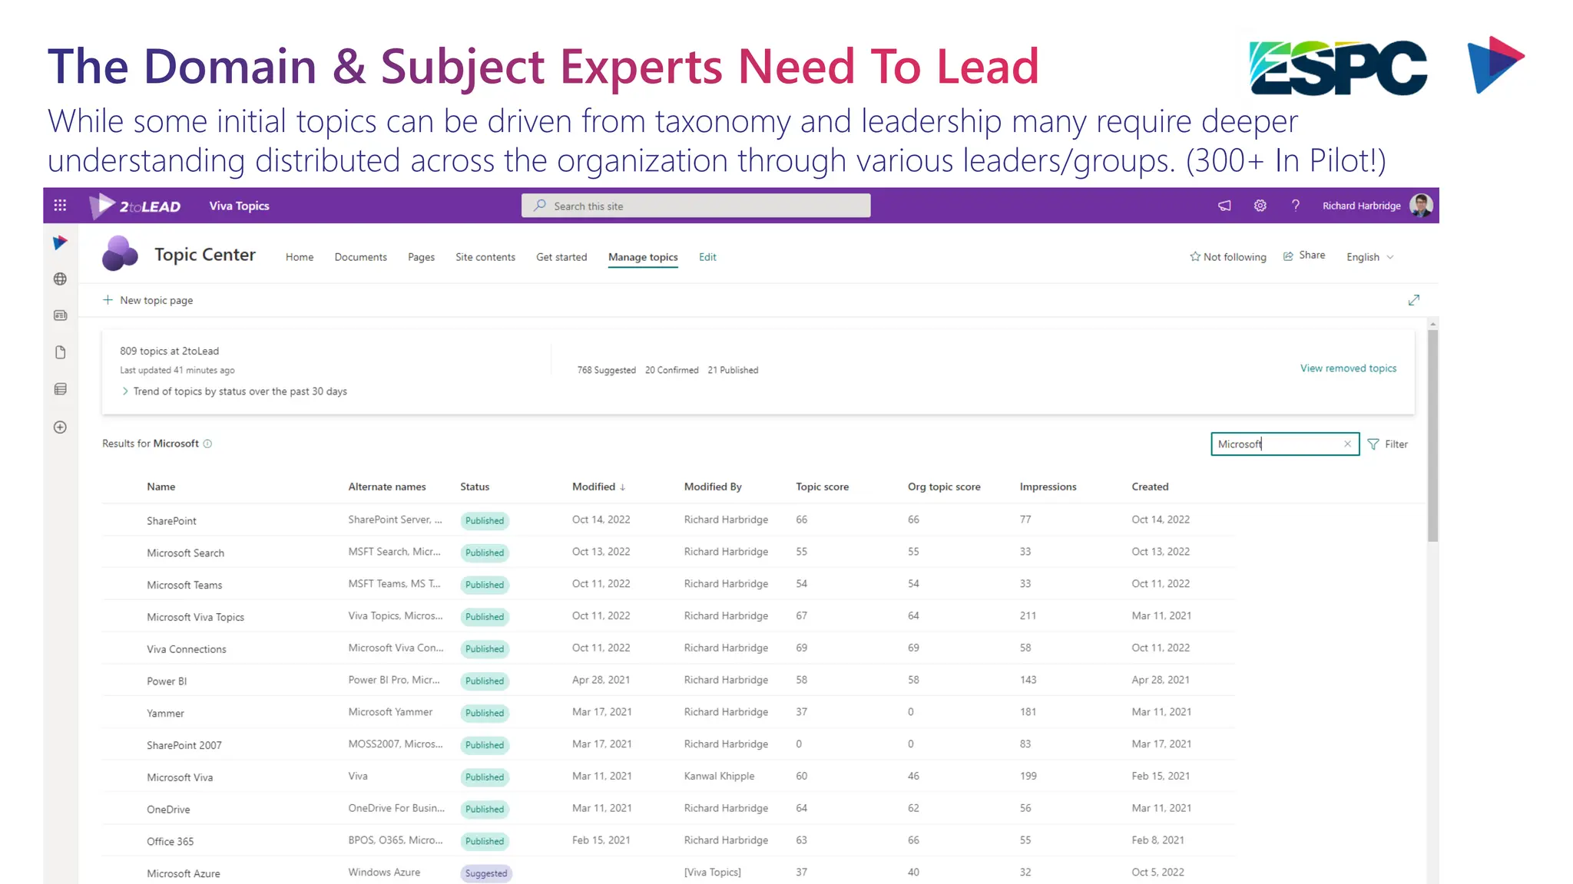
Task: Sort by the Topic score column header
Action: pos(822,487)
